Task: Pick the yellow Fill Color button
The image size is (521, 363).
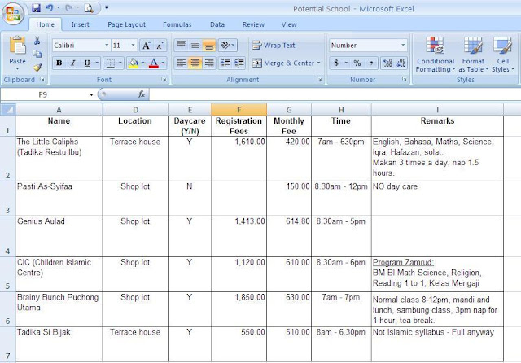Action: tap(134, 63)
